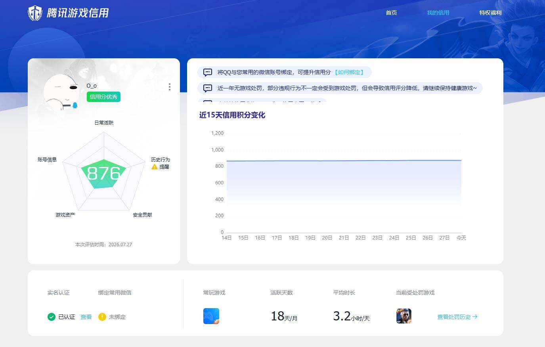Click the 23日 date on the chart axis
This screenshot has height=347, width=545.
point(377,238)
